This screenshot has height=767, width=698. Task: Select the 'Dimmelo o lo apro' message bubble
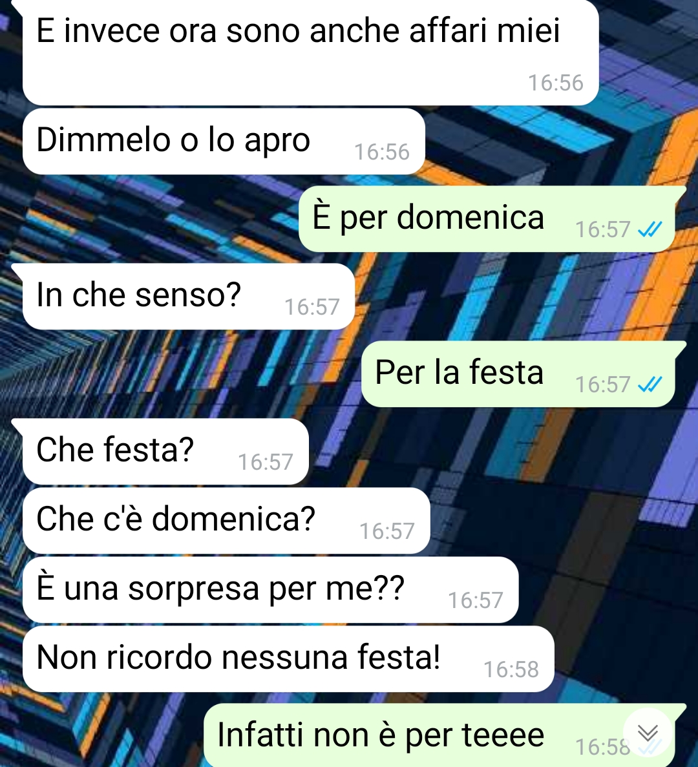[224, 142]
